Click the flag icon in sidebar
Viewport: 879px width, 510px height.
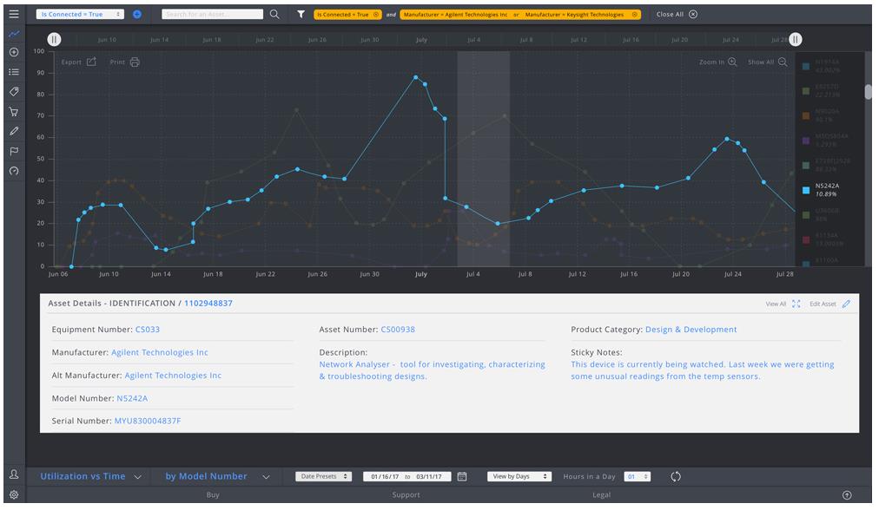point(14,151)
